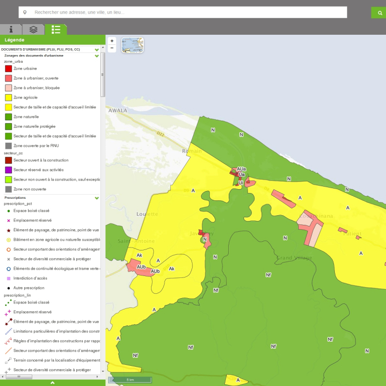This screenshot has height=386, width=386.
Task: Click the legend horizontal scrollbar thumb
Action: point(19,377)
